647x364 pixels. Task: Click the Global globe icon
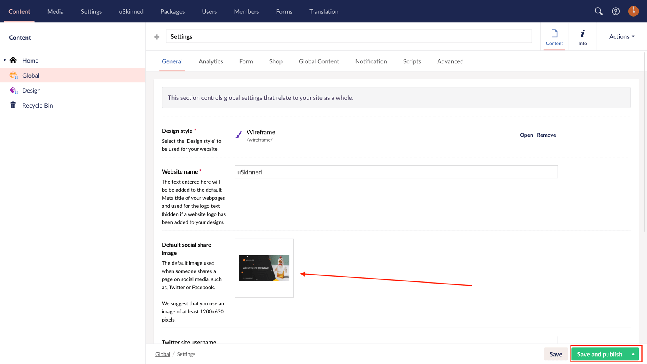[x=13, y=75]
